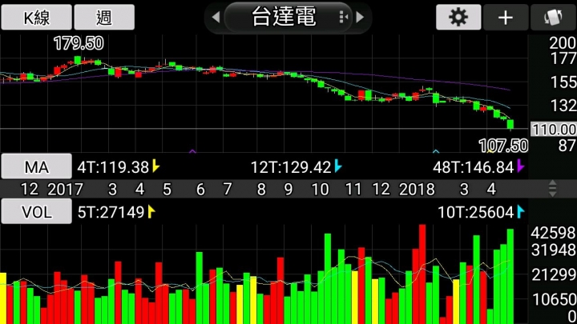Go to next stock with right arrow
This screenshot has height=324, width=577.
(360, 17)
